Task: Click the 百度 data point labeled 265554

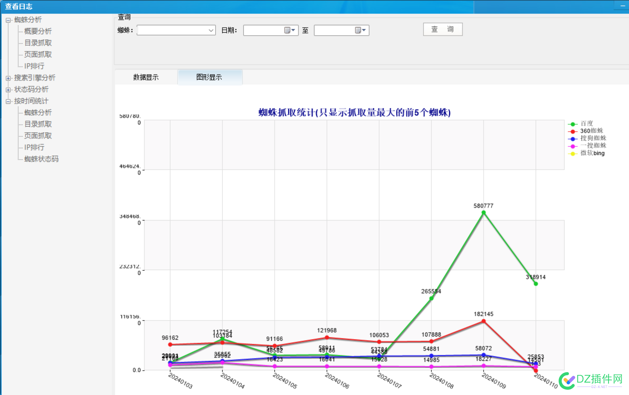Action: pos(431,298)
